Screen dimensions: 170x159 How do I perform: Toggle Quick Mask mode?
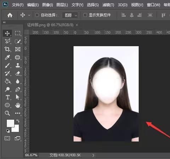(x=7, y=138)
